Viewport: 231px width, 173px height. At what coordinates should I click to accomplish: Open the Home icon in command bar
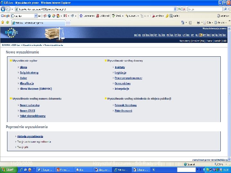tap(183, 22)
